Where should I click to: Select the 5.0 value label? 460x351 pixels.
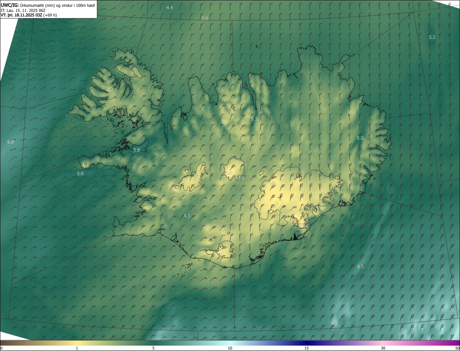[360, 138]
